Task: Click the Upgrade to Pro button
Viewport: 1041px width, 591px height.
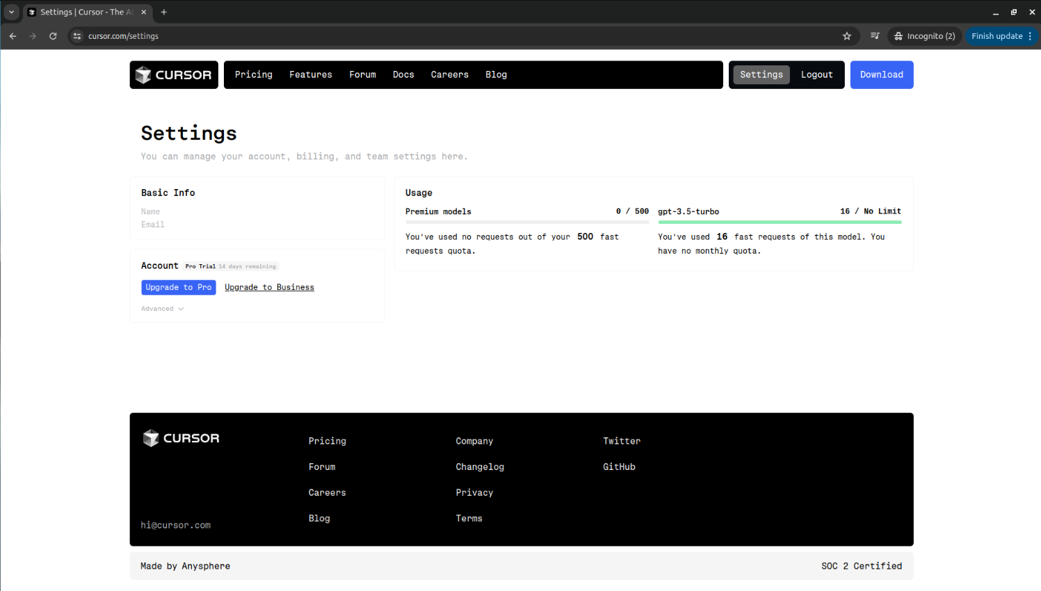Action: click(x=179, y=287)
